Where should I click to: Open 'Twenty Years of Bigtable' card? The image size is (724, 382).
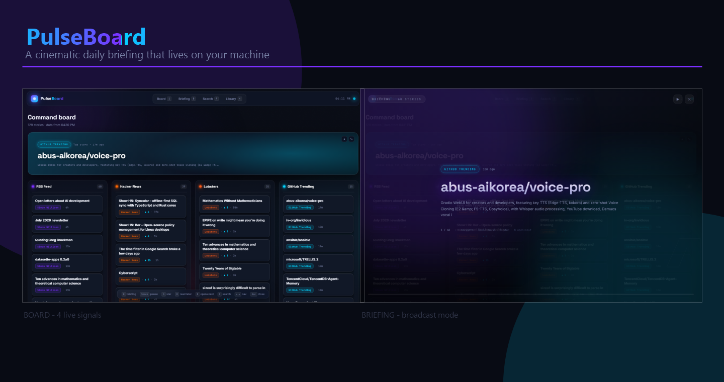(235, 271)
